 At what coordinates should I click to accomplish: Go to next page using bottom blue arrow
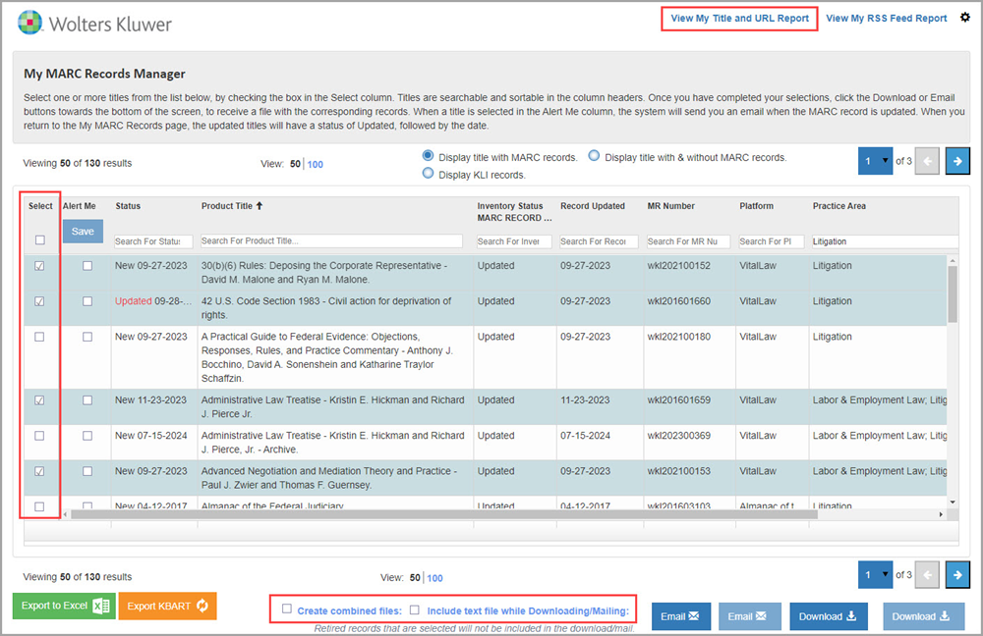point(957,574)
